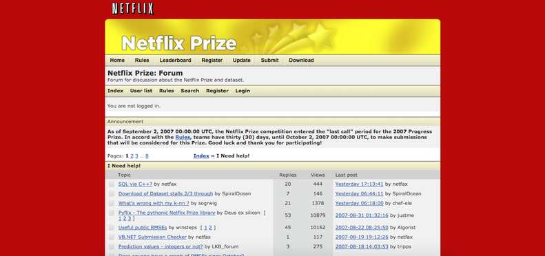Click Register in forum menu bar
The image size is (545, 256).
click(217, 91)
